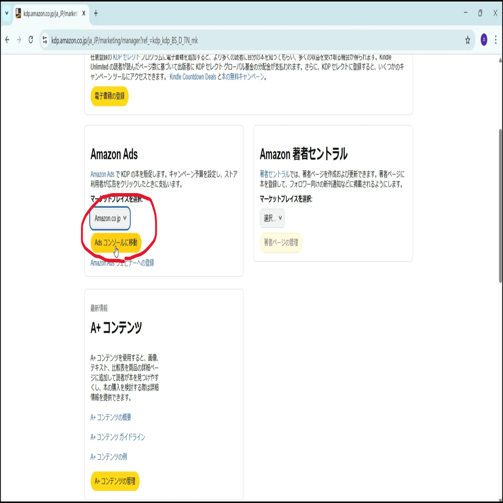The width and height of the screenshot is (503, 503).
Task: Open the 選択... marketplace dropdown
Action: [x=272, y=218]
